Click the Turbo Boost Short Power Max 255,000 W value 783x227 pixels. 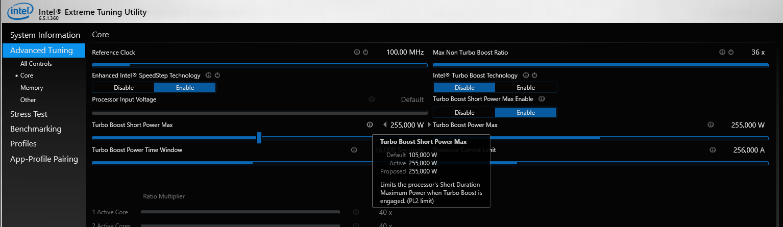coord(407,124)
